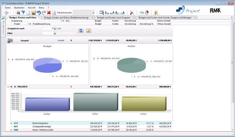
Task: Select the Elektrohängebahn cell
Action: [40, 123]
